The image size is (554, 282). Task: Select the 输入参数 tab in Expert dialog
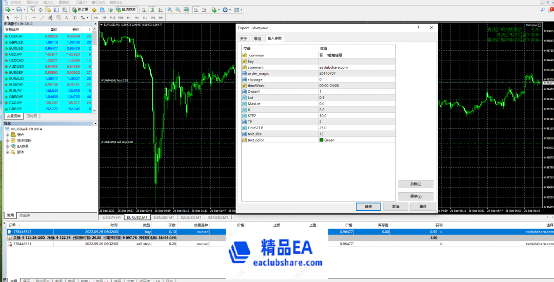click(x=274, y=38)
